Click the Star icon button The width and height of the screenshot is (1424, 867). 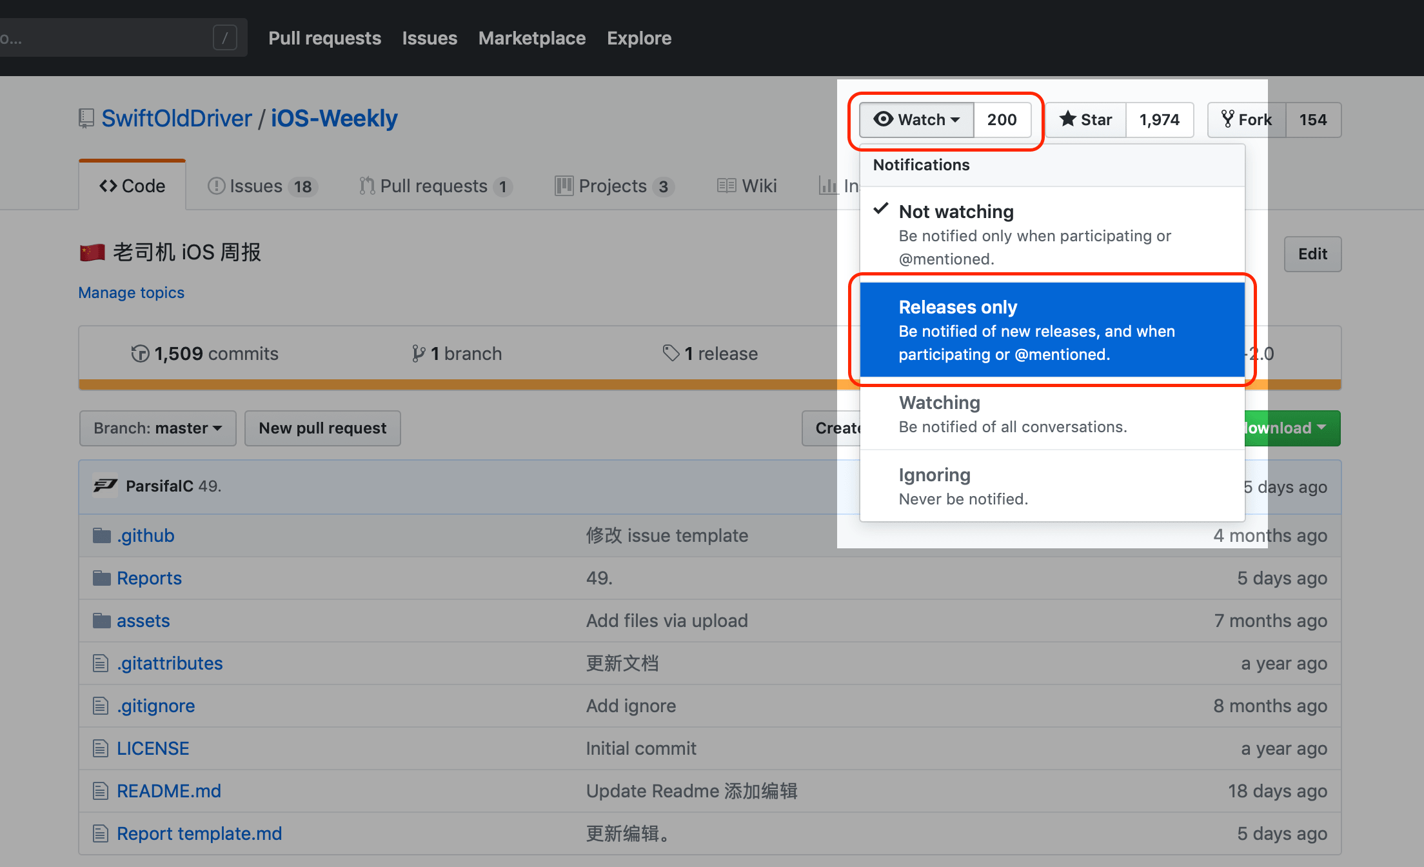tap(1086, 119)
